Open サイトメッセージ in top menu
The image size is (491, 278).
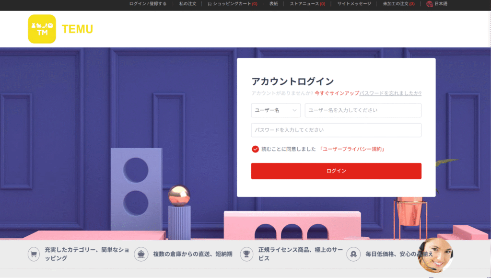[354, 4]
